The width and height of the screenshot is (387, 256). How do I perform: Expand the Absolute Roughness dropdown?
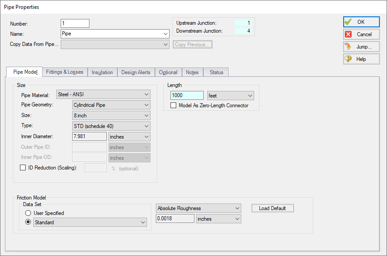[199, 208]
